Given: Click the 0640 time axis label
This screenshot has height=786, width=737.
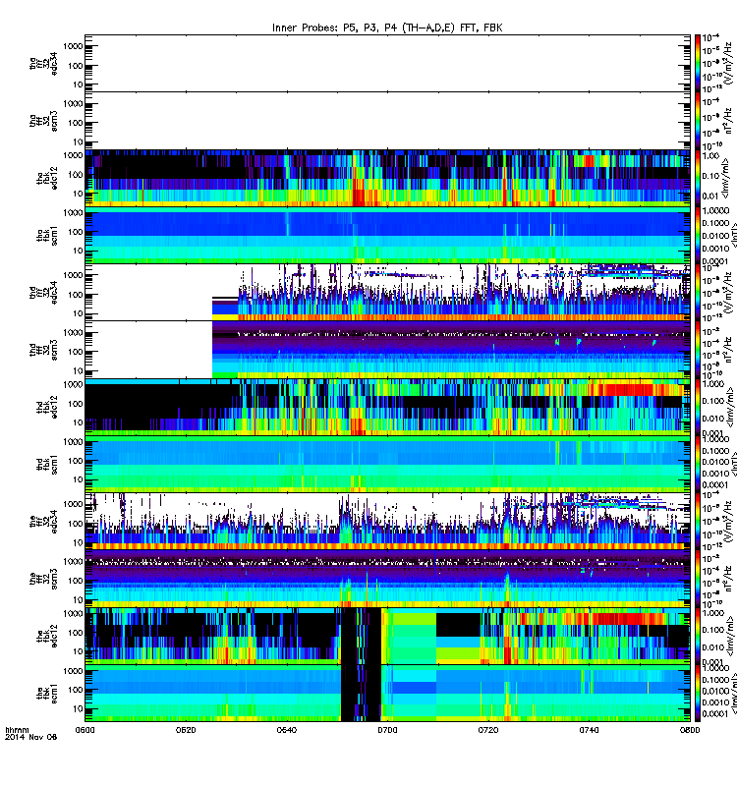Looking at the screenshot, I should pos(286,730).
